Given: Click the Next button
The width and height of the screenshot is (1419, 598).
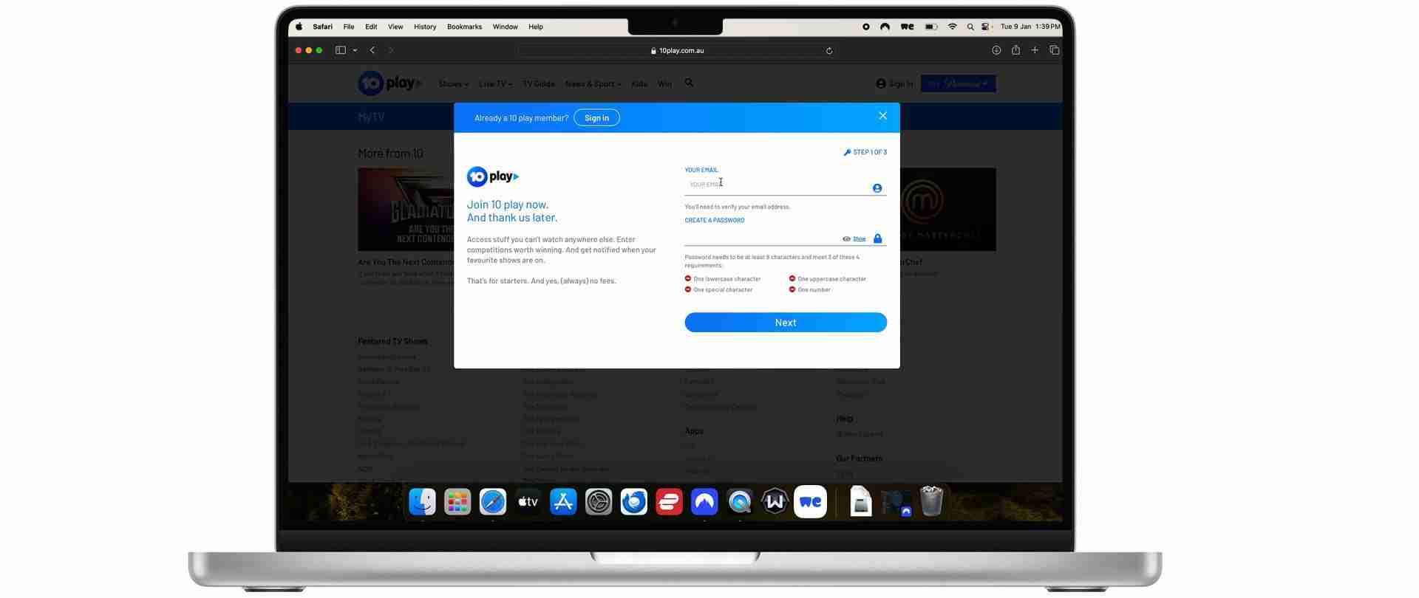Looking at the screenshot, I should [x=786, y=323].
